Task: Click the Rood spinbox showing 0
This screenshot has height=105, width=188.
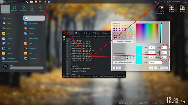Action: coord(164,48)
